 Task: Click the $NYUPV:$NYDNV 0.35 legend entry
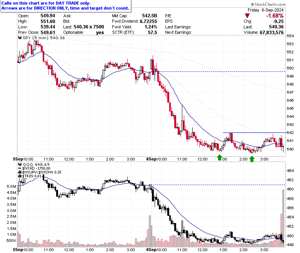tap(42, 172)
